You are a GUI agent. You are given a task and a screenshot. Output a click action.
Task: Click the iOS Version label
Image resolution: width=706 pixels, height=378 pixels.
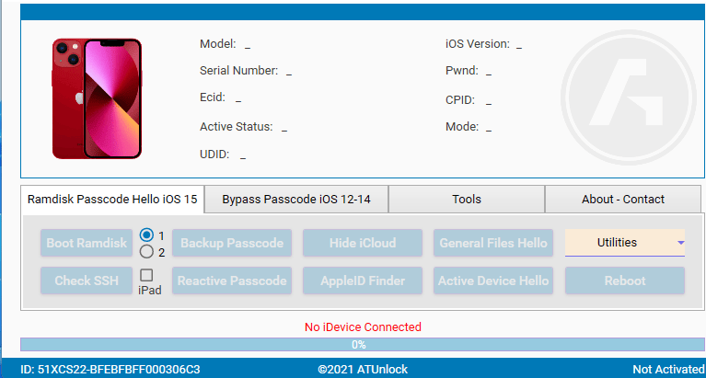[478, 44]
